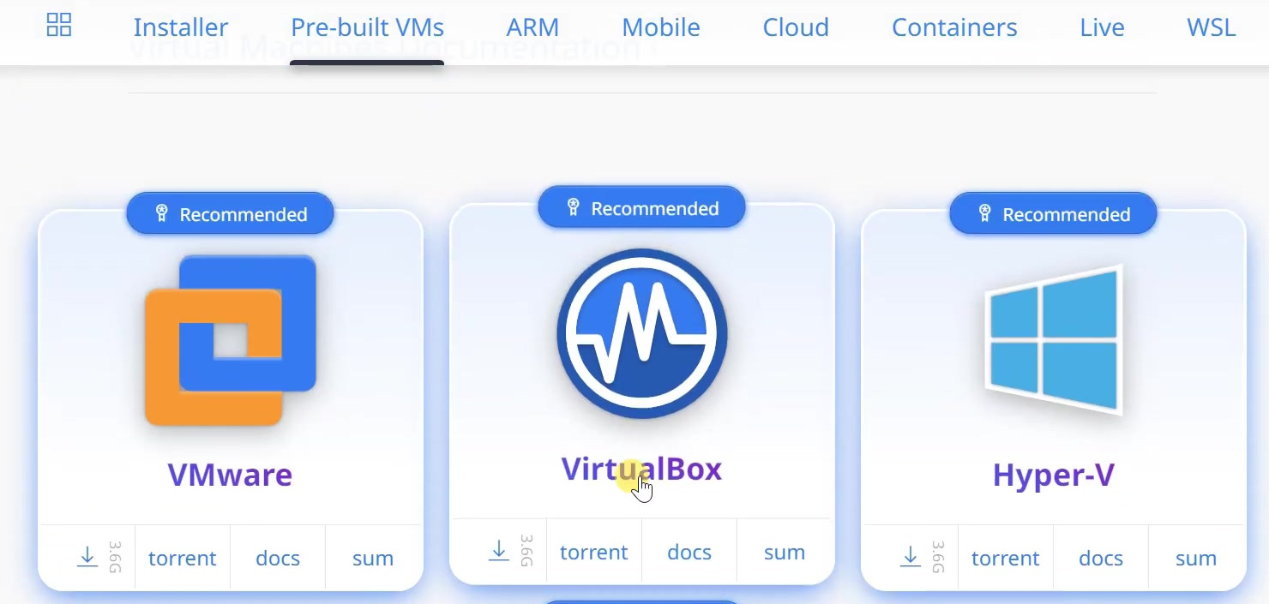Open the WSL tab
Image resolution: width=1269 pixels, height=604 pixels.
1211,27
